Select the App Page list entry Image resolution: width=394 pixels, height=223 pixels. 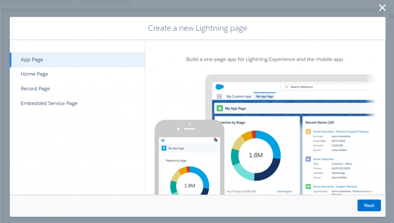tap(32, 60)
